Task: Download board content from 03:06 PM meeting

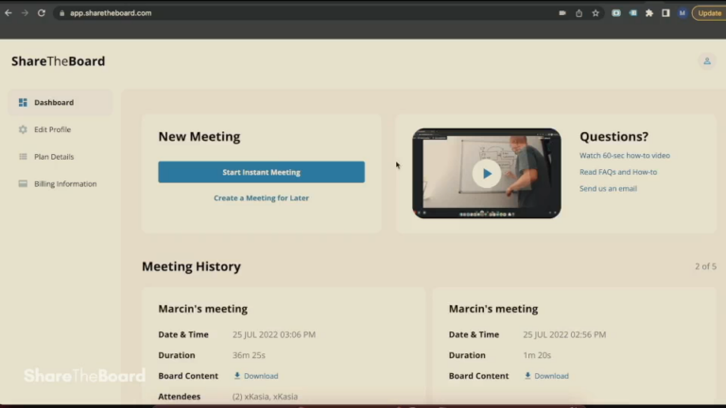Action: tap(256, 376)
